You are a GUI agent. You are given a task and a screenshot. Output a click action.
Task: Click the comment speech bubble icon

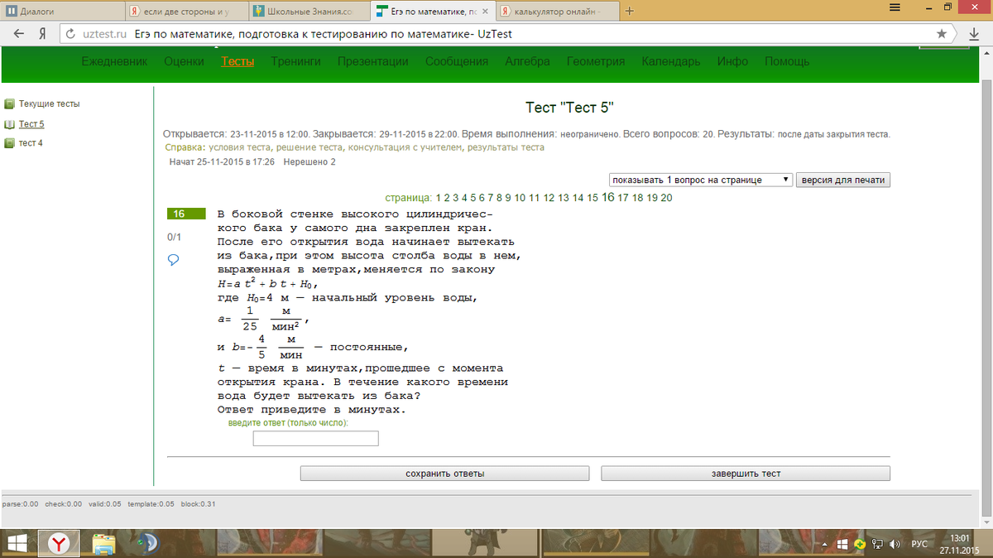[174, 260]
